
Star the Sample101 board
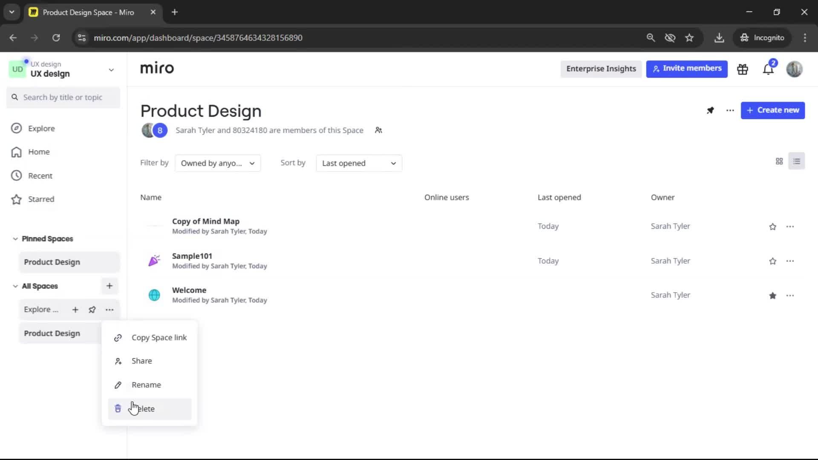coord(773,261)
